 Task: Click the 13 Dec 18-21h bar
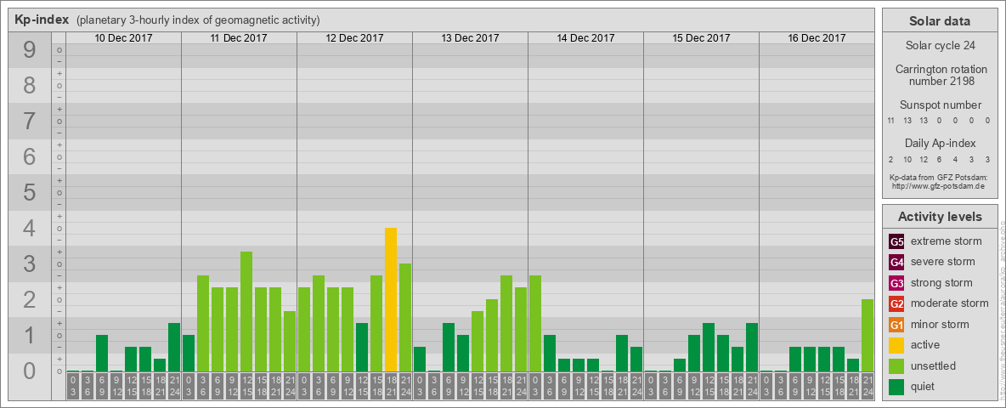506,323
